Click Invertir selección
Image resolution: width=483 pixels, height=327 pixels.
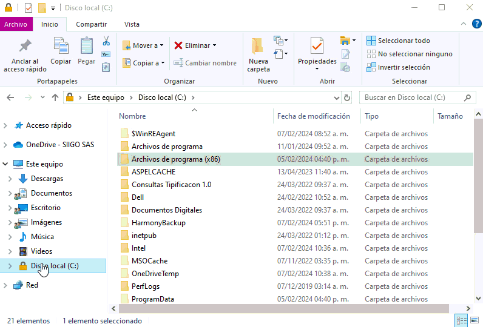[x=398, y=67]
